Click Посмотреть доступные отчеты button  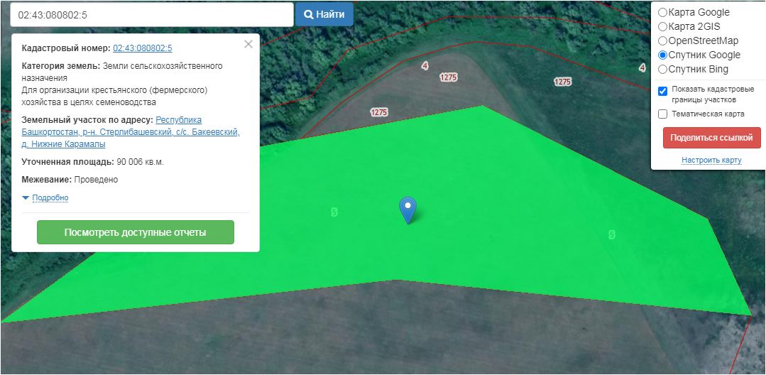tap(136, 232)
